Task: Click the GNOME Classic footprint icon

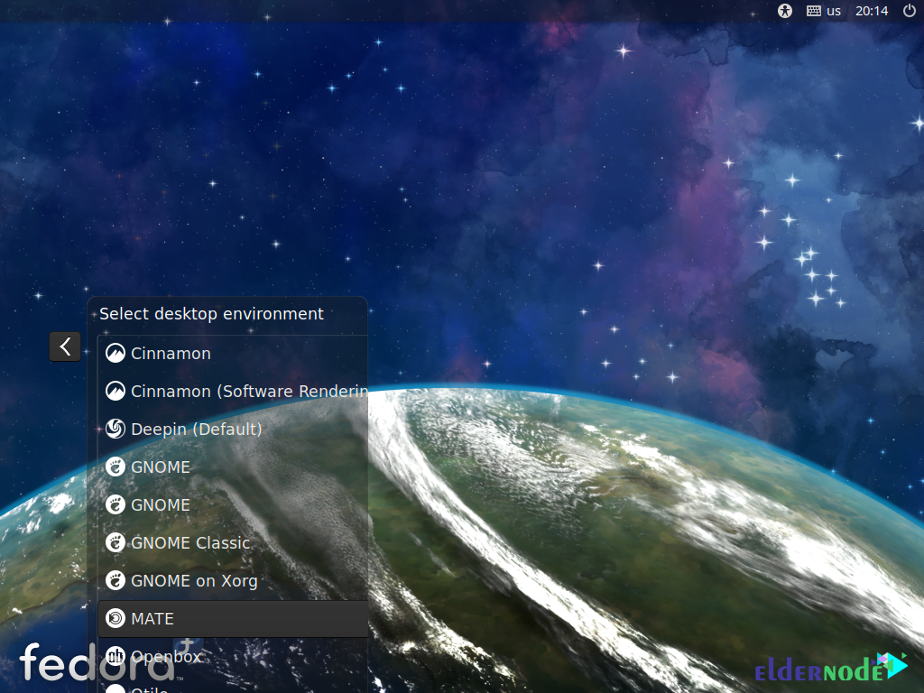Action: click(x=115, y=542)
